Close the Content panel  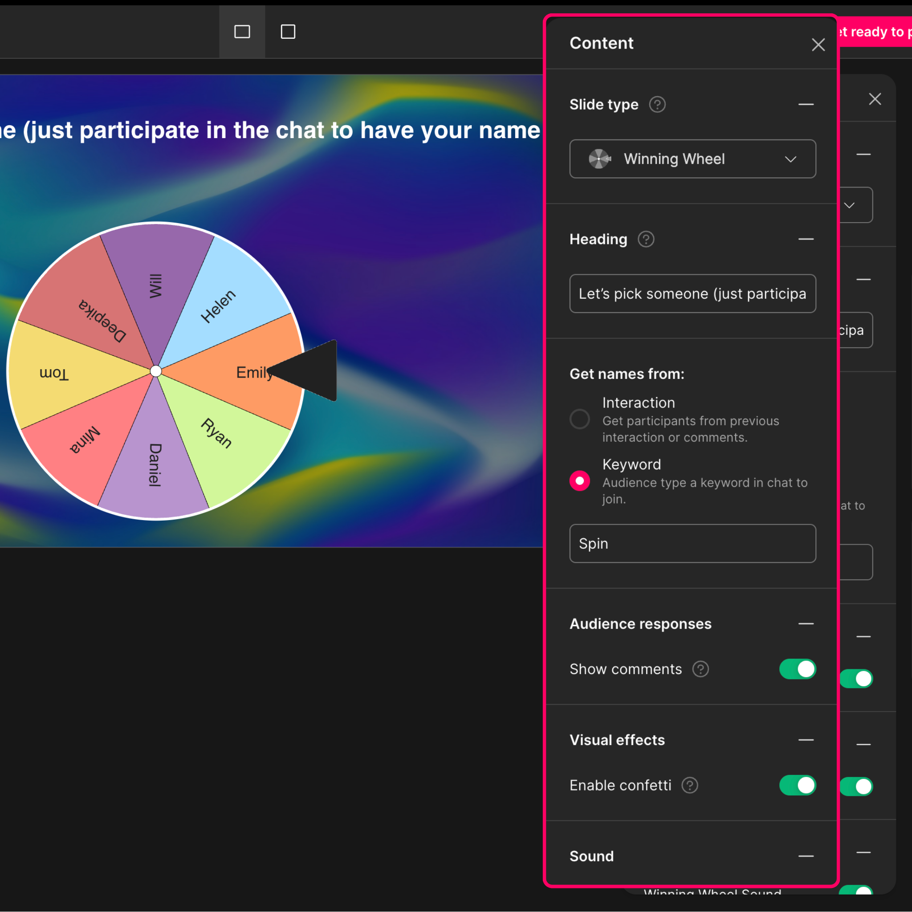pos(818,45)
